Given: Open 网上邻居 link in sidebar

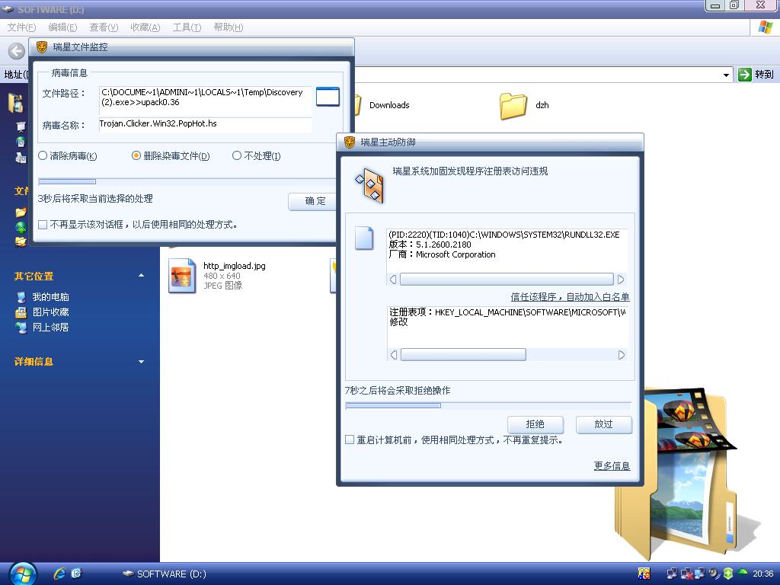Looking at the screenshot, I should click(x=51, y=328).
